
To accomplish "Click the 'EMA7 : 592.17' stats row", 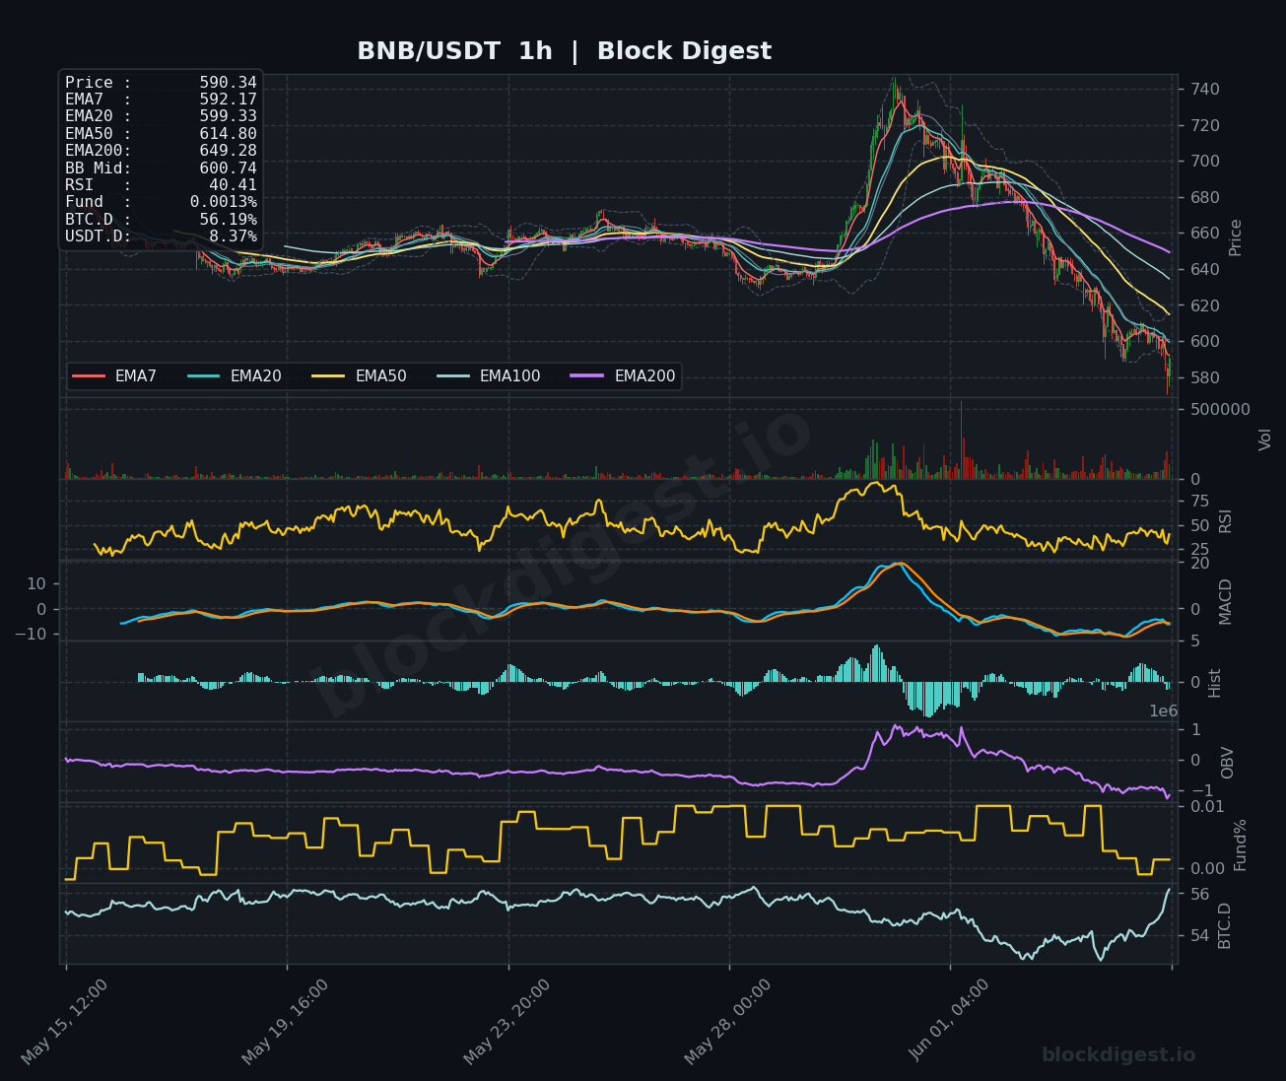I will [x=161, y=100].
